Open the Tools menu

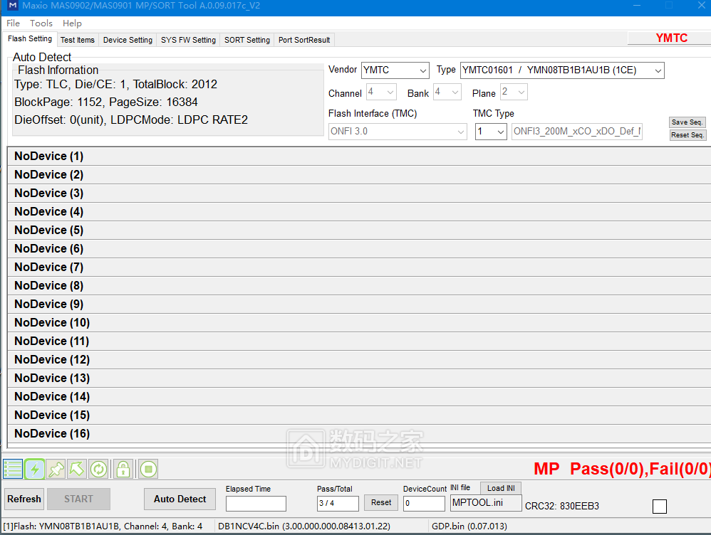tap(41, 23)
